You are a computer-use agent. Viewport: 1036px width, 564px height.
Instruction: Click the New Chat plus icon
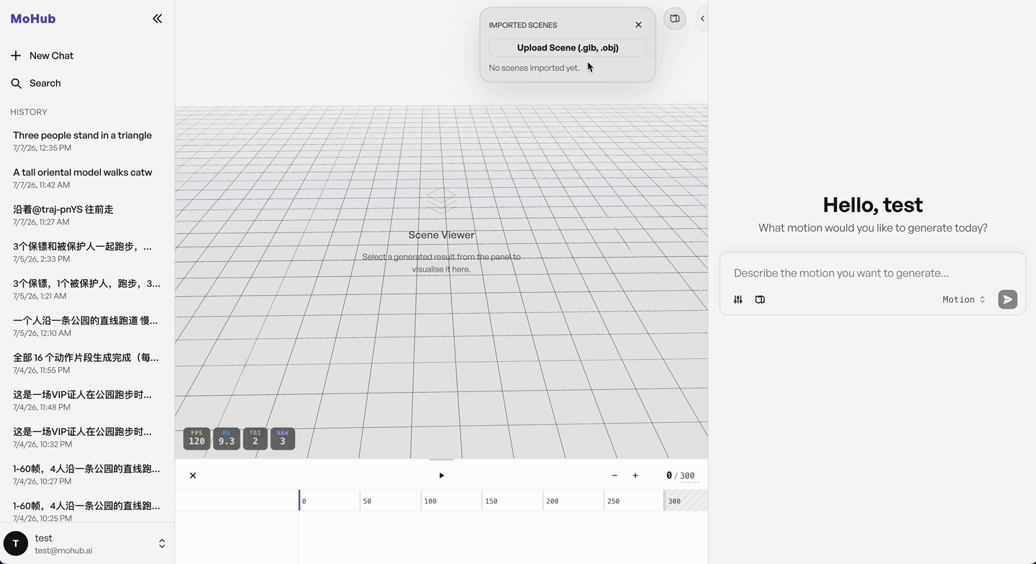tap(16, 55)
